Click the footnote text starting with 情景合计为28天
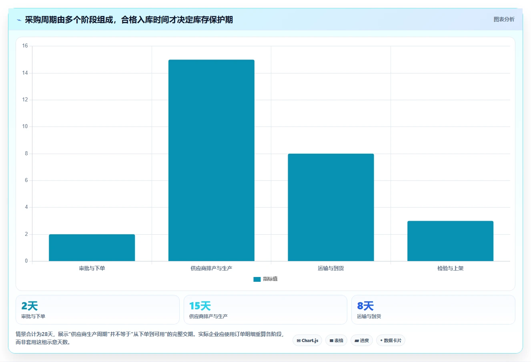 [150, 338]
